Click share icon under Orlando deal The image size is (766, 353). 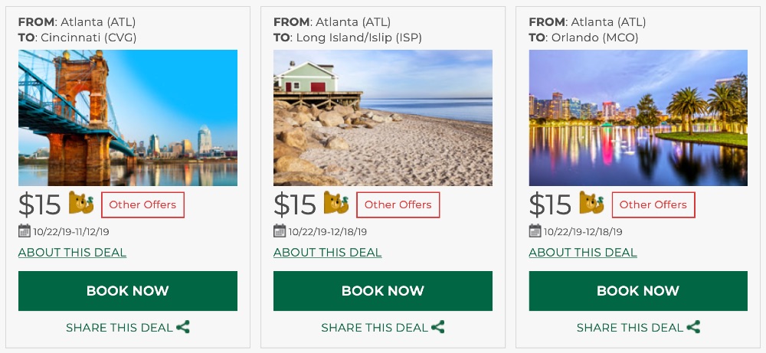coord(693,328)
